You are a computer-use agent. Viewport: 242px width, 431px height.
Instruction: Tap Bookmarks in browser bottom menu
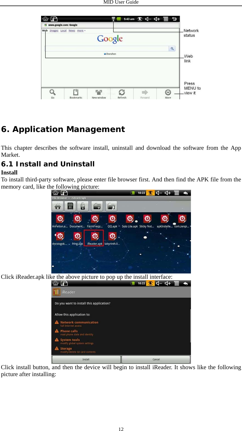click(x=76, y=94)
